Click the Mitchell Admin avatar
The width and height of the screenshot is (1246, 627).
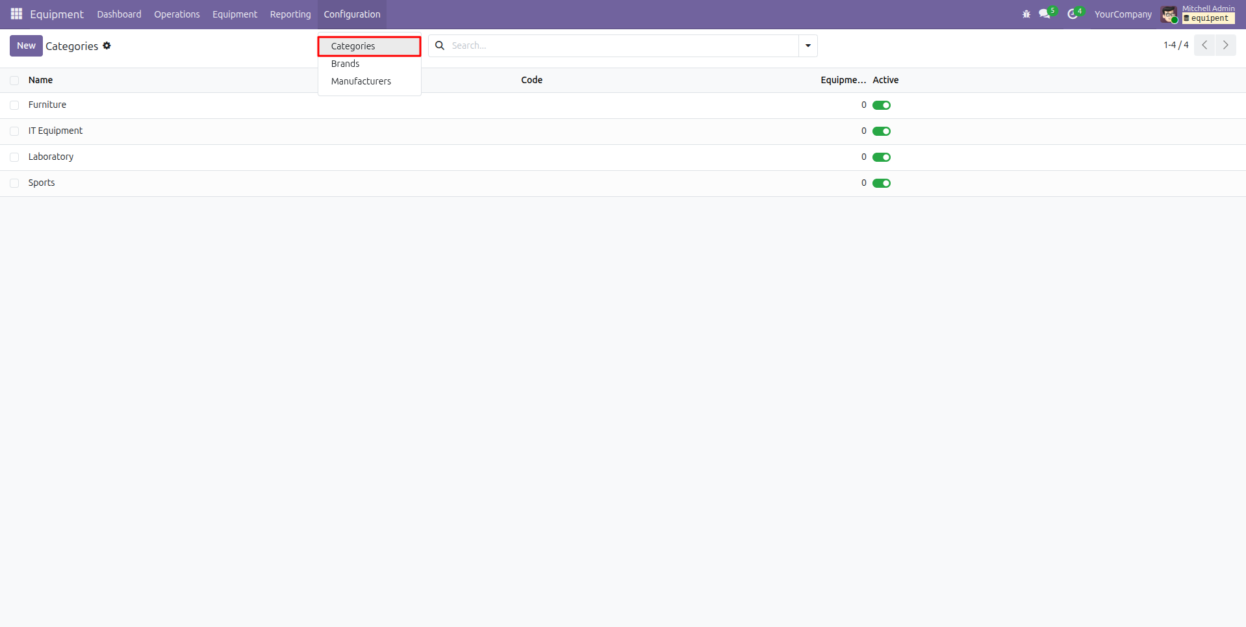[1169, 14]
